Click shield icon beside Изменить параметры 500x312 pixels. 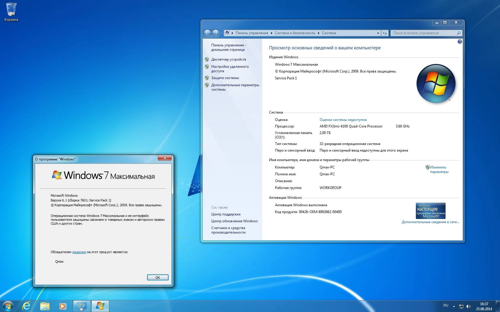click(427, 167)
